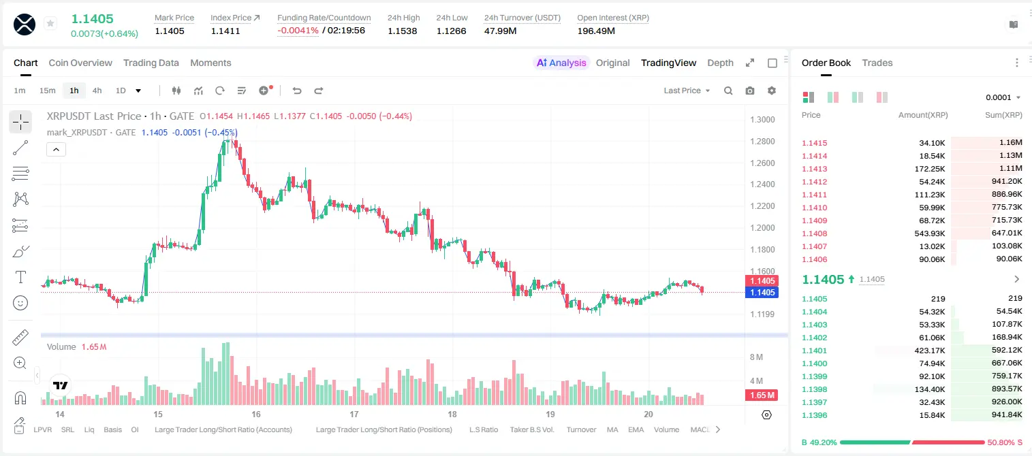Screen dimensions: 1032x456
Task: Open the 1D timeframe dropdown arrow
Action: coord(138,91)
